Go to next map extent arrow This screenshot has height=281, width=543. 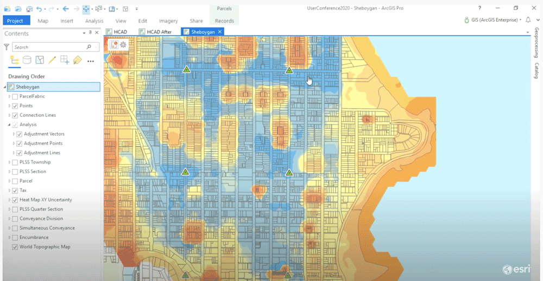77,9
